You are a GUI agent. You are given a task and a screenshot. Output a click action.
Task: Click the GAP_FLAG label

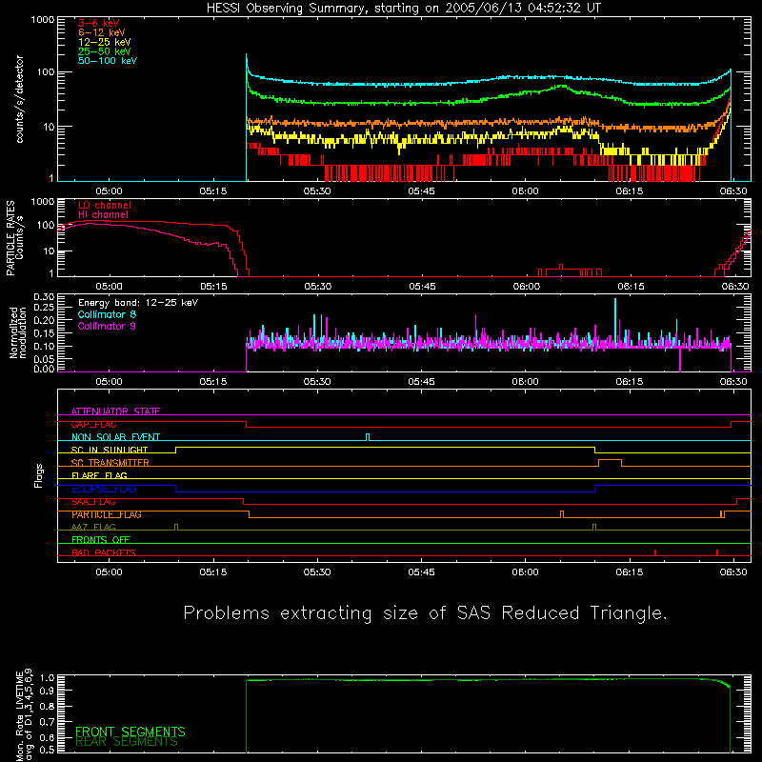tap(93, 424)
